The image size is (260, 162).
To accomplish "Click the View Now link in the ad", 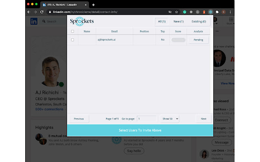I will coord(227,83).
